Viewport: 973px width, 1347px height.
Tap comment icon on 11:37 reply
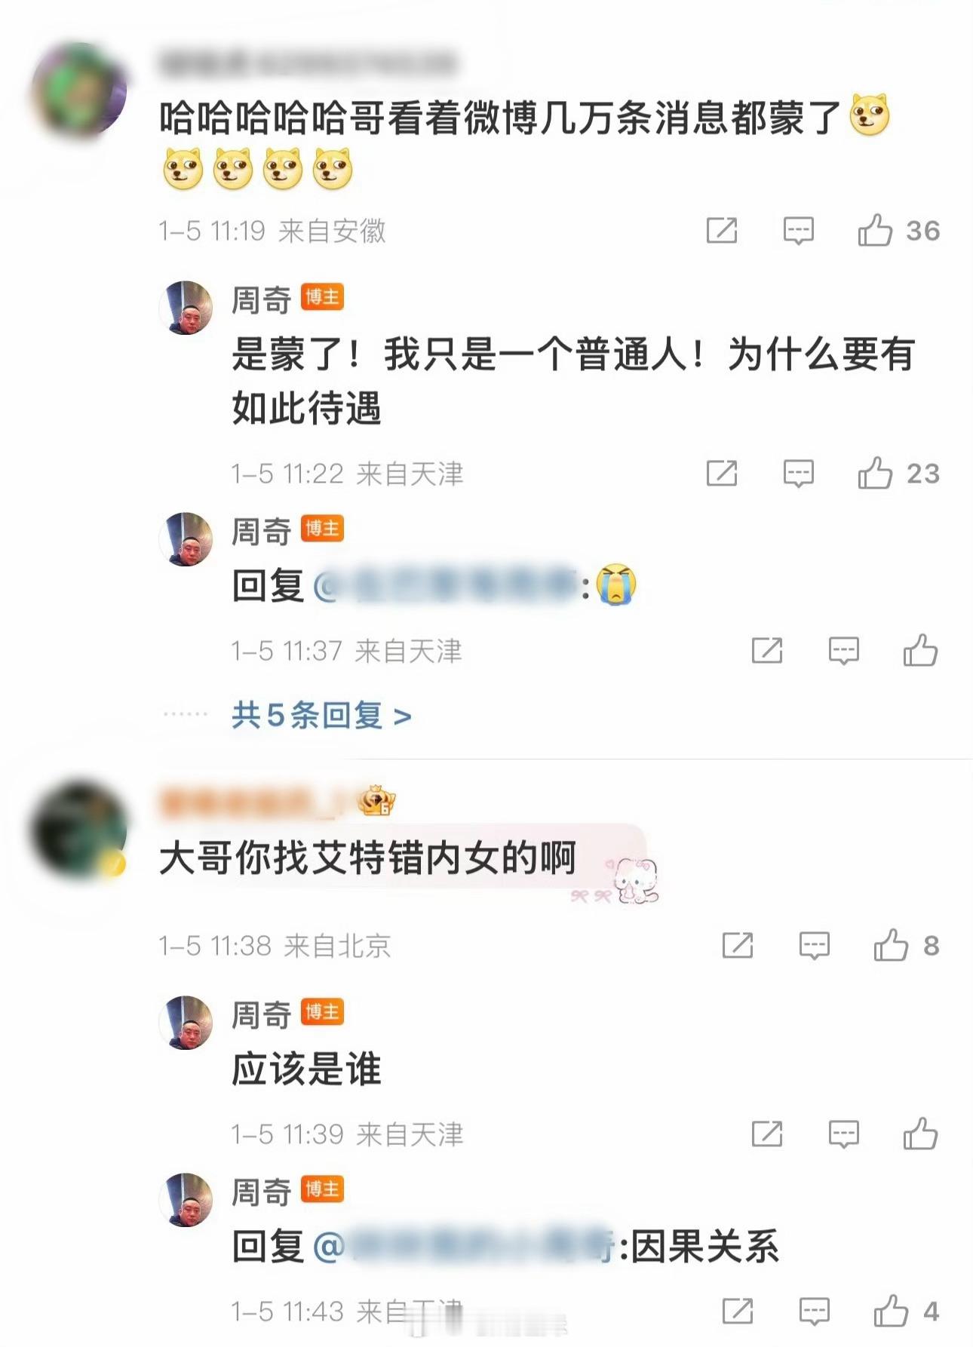click(x=843, y=651)
